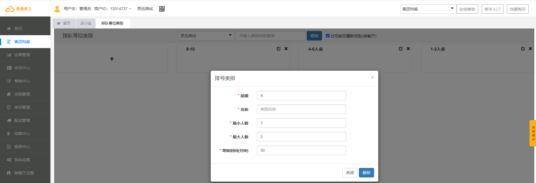Open the 集团档案 dropdown at top right
Image resolution: width=536 pixels, height=183 pixels.
428,9
